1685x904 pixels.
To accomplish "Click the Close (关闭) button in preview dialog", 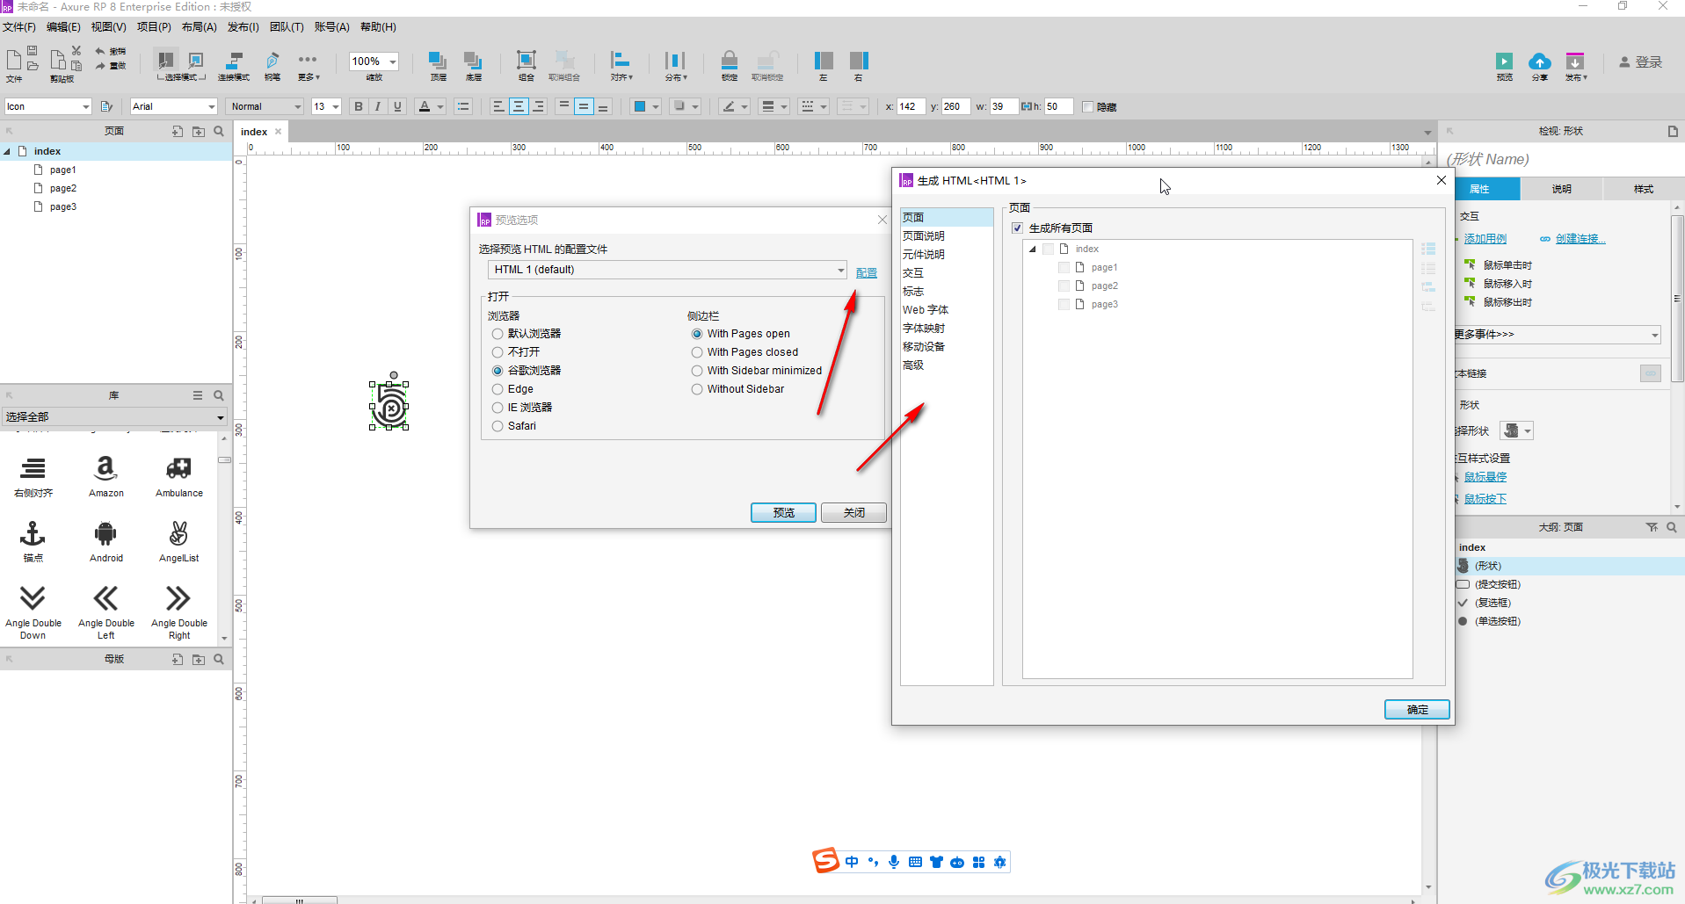I will pos(853,513).
